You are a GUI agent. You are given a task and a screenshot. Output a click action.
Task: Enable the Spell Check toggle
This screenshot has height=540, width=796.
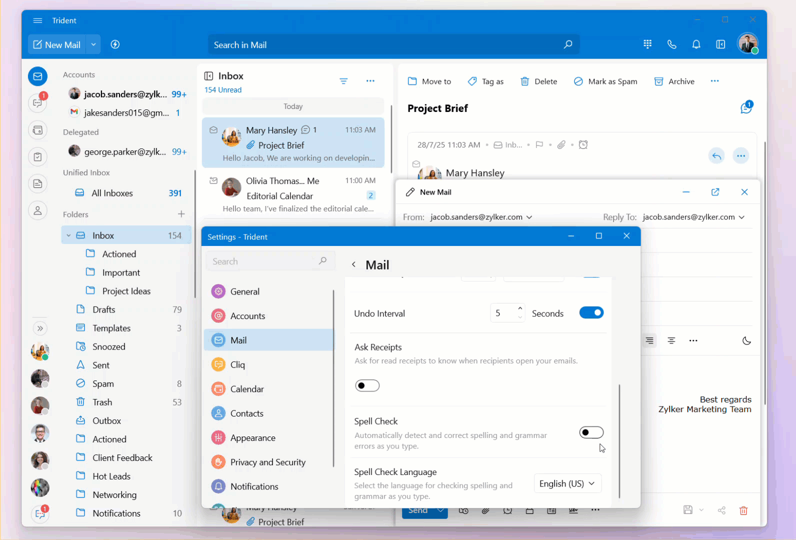pyautogui.click(x=591, y=432)
